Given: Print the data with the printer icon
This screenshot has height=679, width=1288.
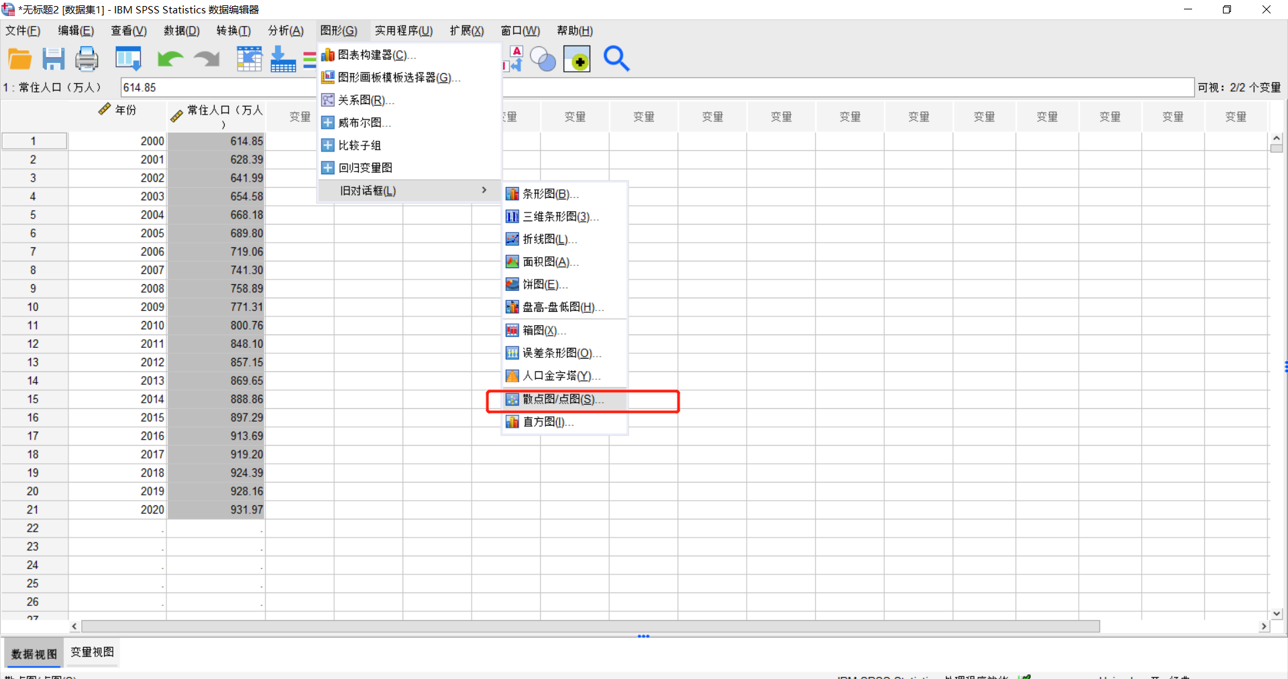Looking at the screenshot, I should click(87, 59).
